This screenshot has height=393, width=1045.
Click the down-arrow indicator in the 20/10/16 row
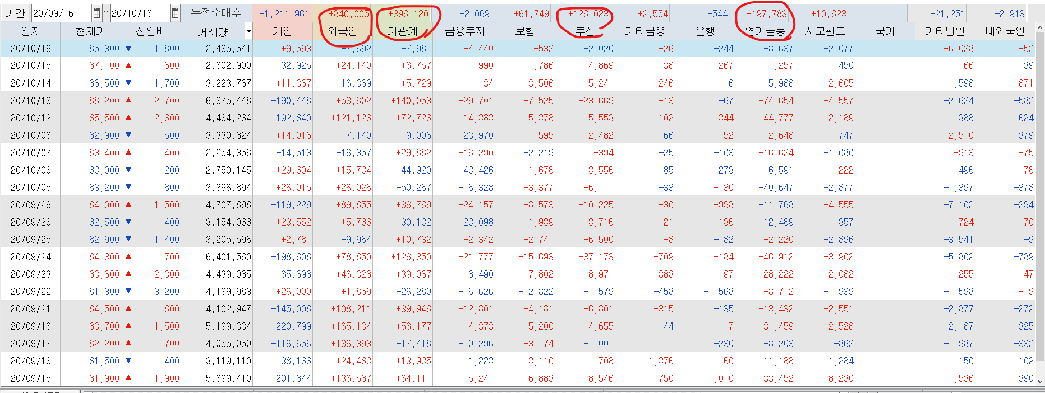click(128, 49)
